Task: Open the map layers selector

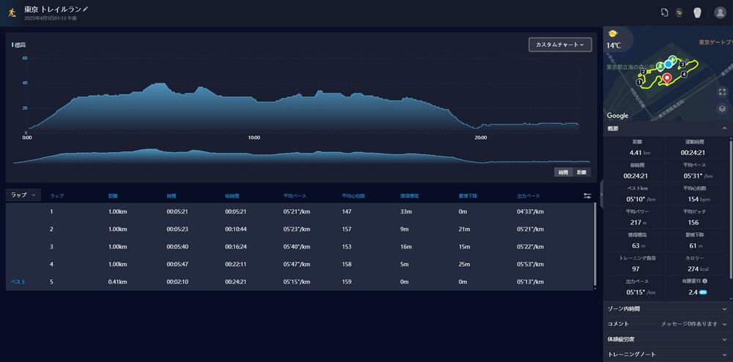Action: [x=722, y=109]
